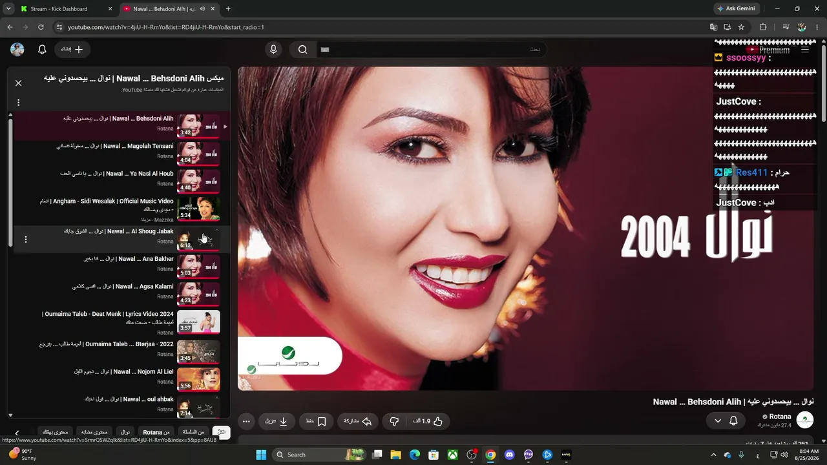The width and height of the screenshot is (827, 465).
Task: Select the Rotana filter chip
Action: coord(156,432)
